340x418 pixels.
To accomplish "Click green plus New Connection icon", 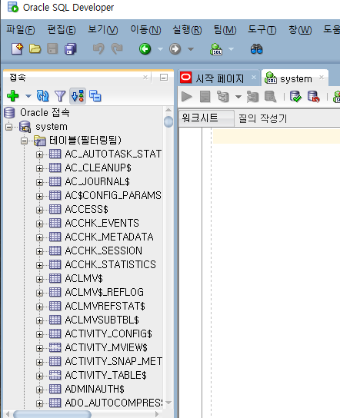I will (x=13, y=96).
